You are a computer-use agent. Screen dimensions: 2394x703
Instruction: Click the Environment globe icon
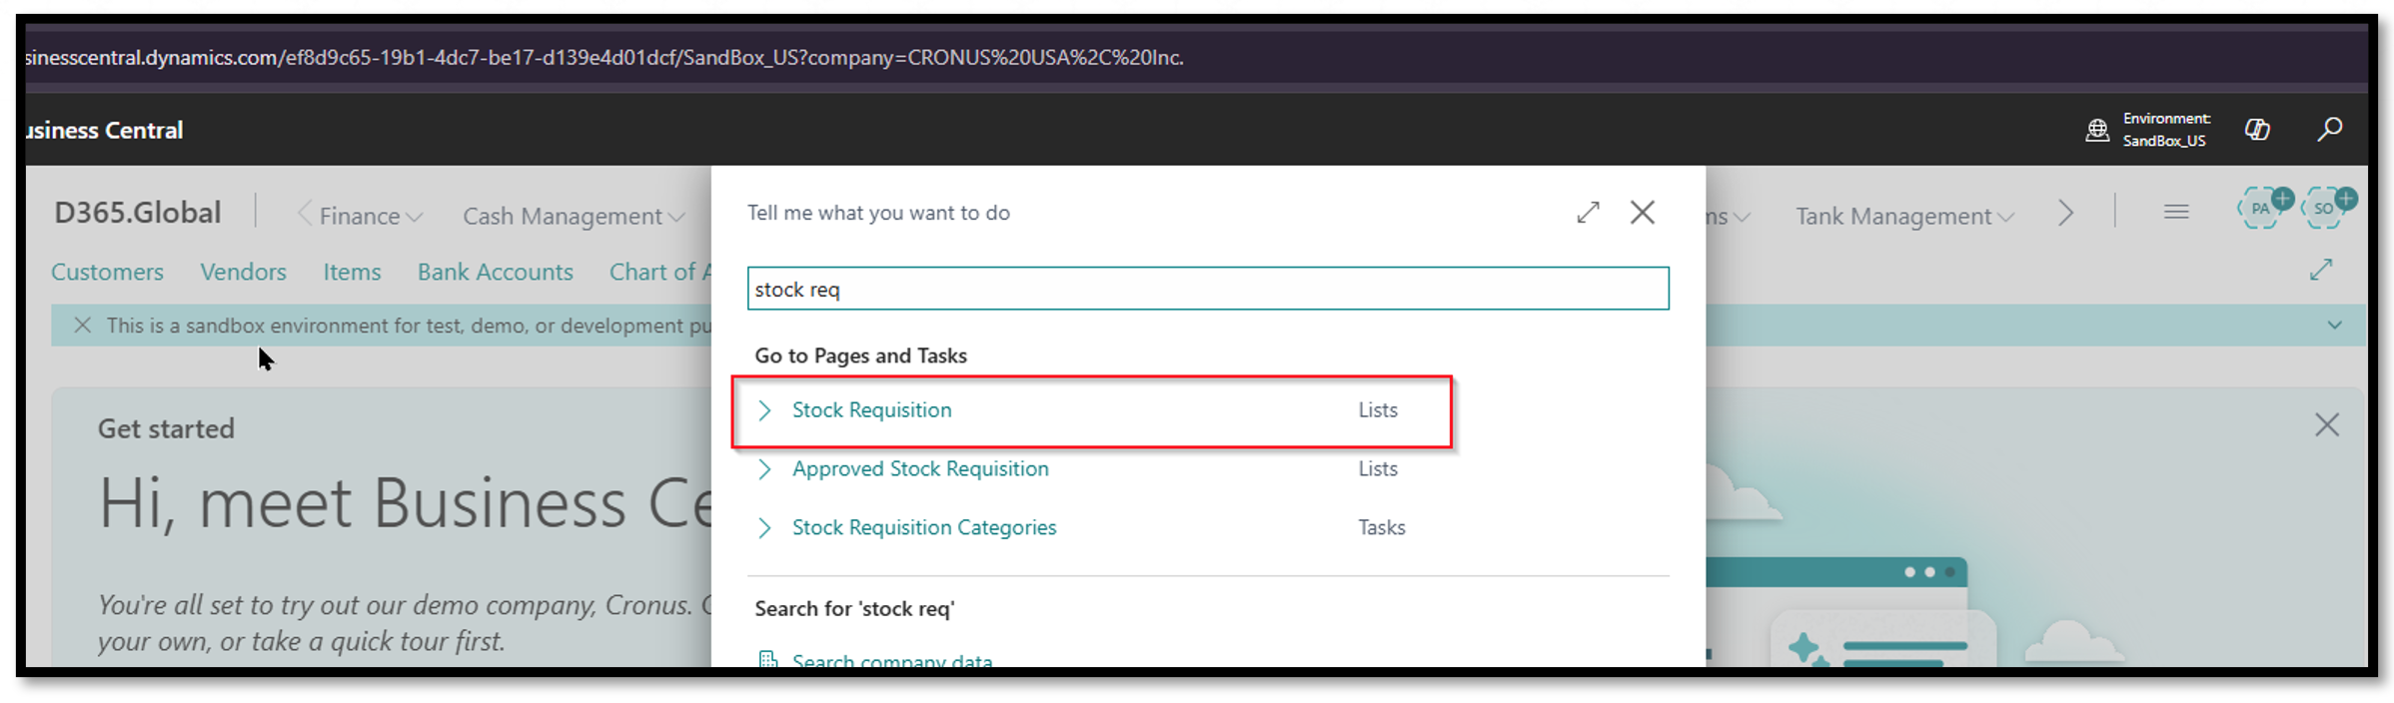point(2097,130)
